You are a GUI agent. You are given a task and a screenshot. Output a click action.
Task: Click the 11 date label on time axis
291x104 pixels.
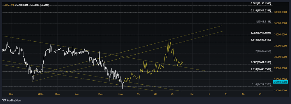pos(226,94)
